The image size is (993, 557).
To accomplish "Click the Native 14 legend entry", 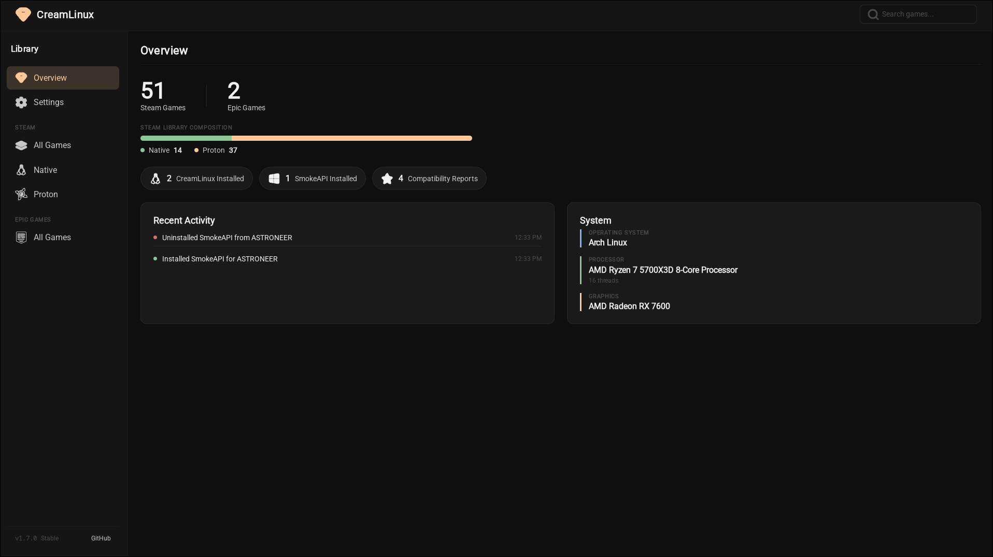I will pos(161,150).
